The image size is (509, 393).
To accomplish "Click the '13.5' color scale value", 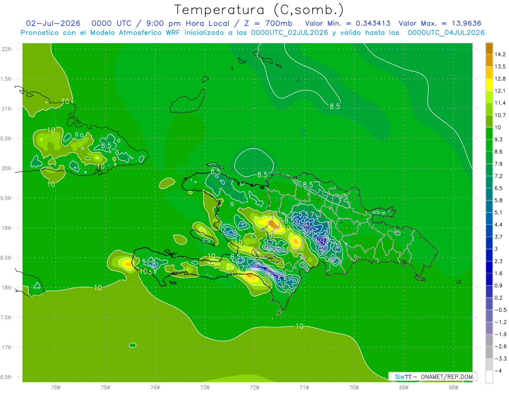I will click(x=500, y=67).
